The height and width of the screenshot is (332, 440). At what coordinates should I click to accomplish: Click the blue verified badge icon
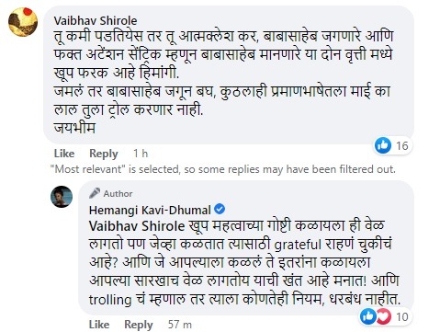click(220, 210)
